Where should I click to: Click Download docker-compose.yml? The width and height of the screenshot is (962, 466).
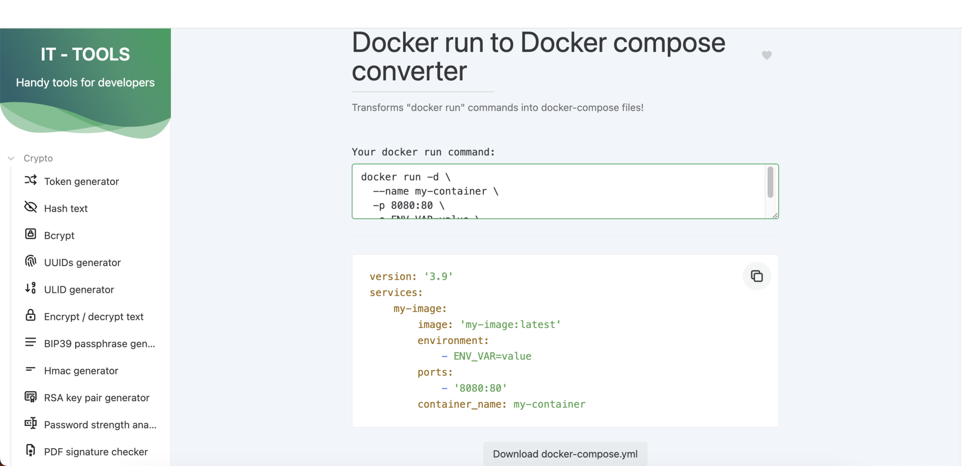(x=565, y=453)
